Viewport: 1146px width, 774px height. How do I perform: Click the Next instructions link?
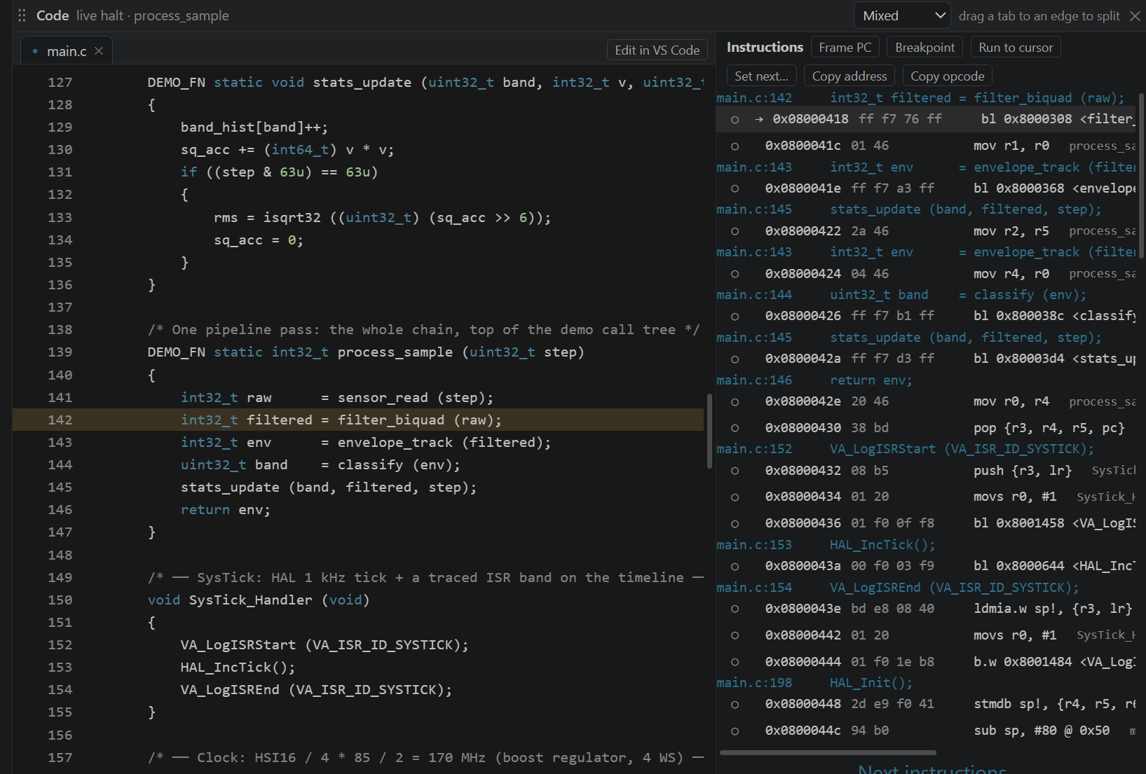pyautogui.click(x=932, y=768)
